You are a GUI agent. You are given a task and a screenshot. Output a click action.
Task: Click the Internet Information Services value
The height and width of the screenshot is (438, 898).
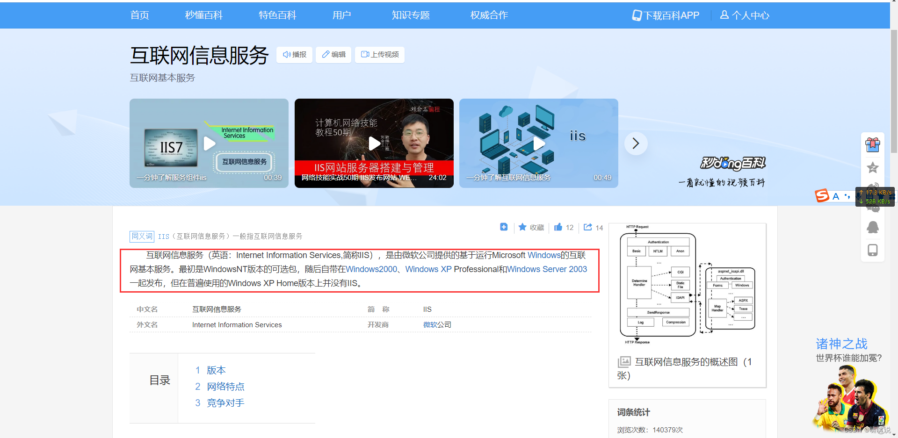click(237, 324)
